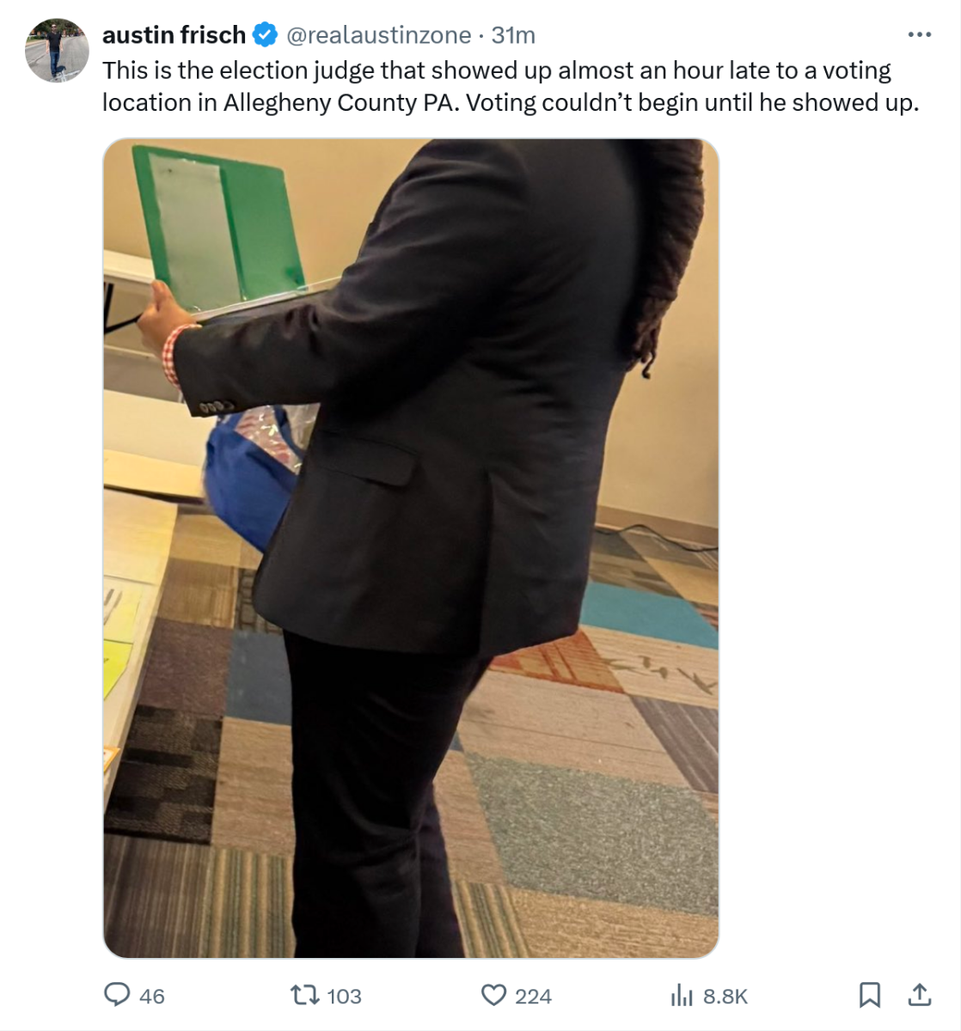The image size is (961, 1031).
Task: Open austin frisch's profile avatar
Action: tap(57, 50)
